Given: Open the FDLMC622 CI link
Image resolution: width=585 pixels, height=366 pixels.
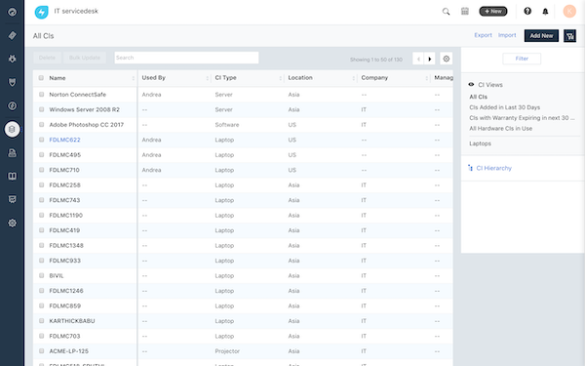Looking at the screenshot, I should coord(65,140).
